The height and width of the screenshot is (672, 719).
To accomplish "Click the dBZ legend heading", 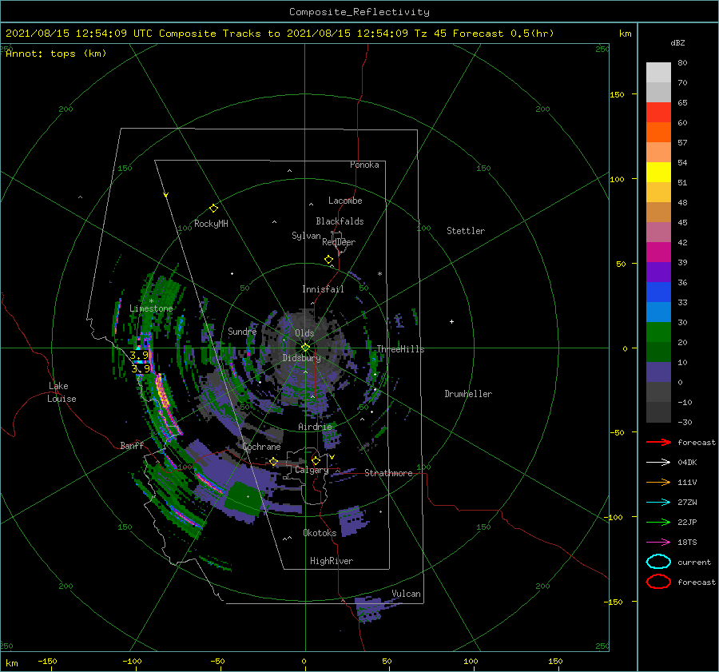I will click(x=677, y=43).
